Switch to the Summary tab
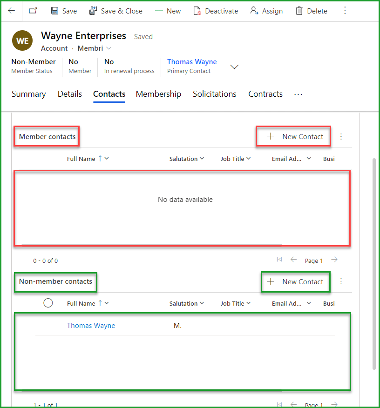 coord(28,94)
